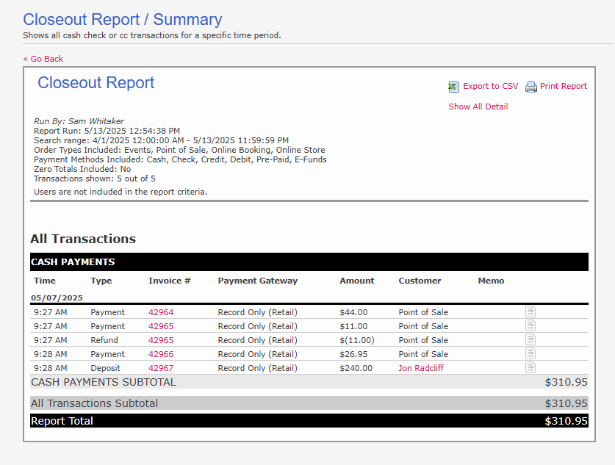Image resolution: width=615 pixels, height=465 pixels.
Task: Click the Run By: Sam Whitaker line
Action: (79, 121)
